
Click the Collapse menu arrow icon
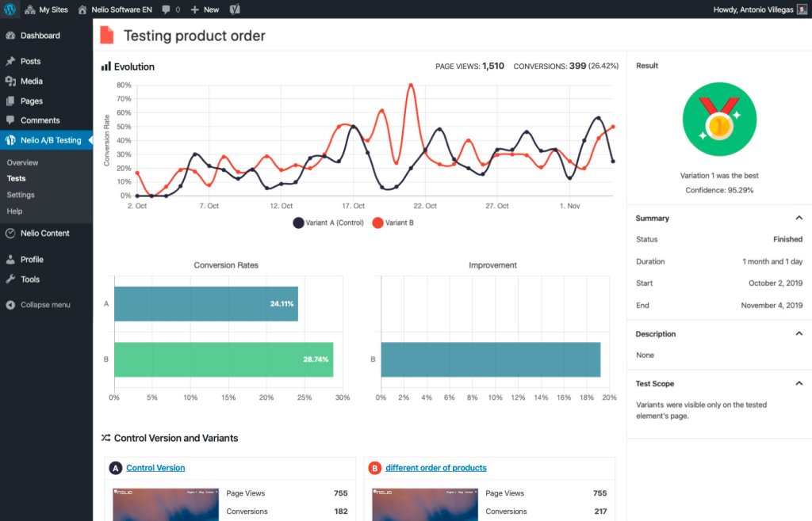click(x=10, y=305)
